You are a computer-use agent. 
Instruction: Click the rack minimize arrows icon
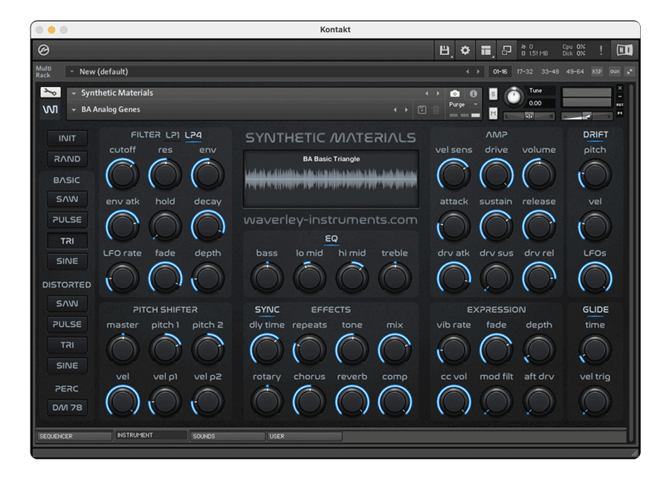tap(630, 71)
